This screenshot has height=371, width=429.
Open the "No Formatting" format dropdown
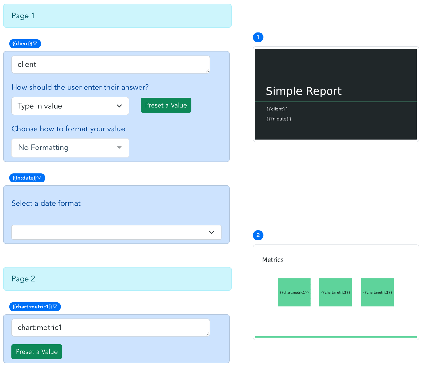pos(70,148)
